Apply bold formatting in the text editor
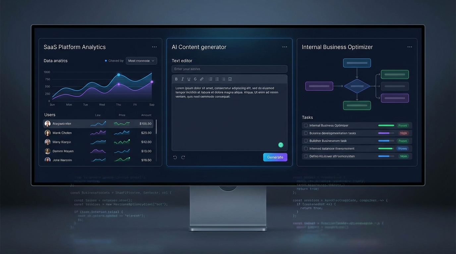 coord(176,79)
